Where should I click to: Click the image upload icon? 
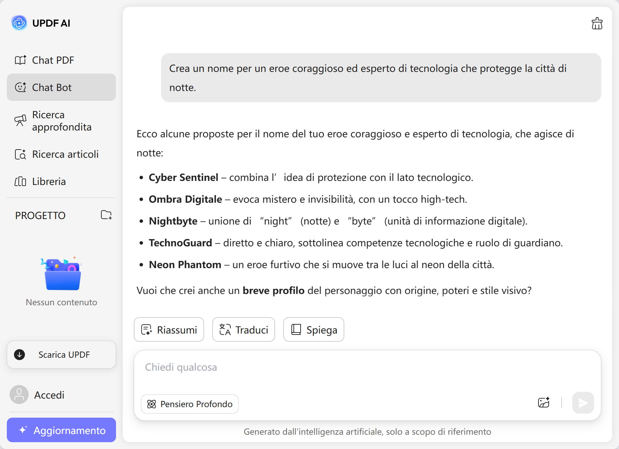pos(544,403)
